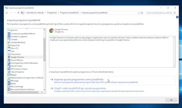This screenshot has height=108, width=182.
Task: Click the Contatta il supporto icon
Action: [x=9, y=36]
